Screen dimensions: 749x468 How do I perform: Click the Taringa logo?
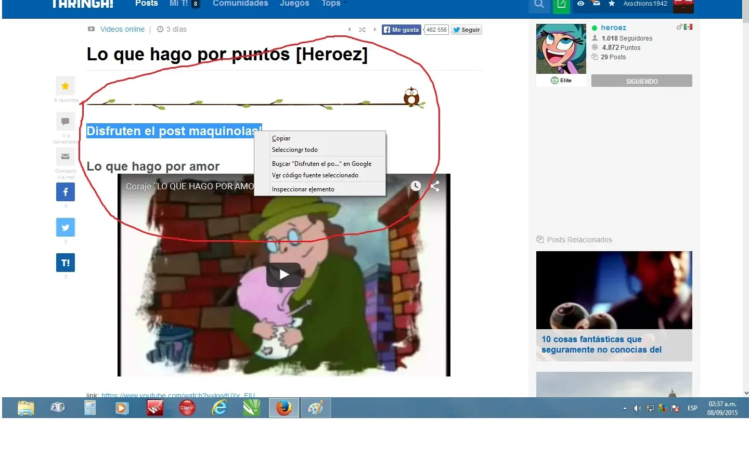click(x=82, y=4)
